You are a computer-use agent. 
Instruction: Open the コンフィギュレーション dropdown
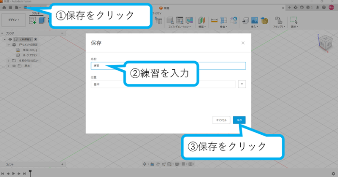[180, 27]
